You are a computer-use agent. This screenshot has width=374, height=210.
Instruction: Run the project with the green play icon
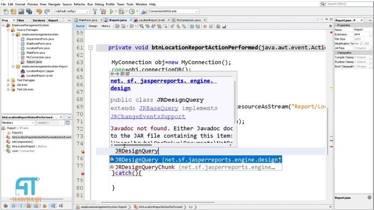[x=112, y=11]
